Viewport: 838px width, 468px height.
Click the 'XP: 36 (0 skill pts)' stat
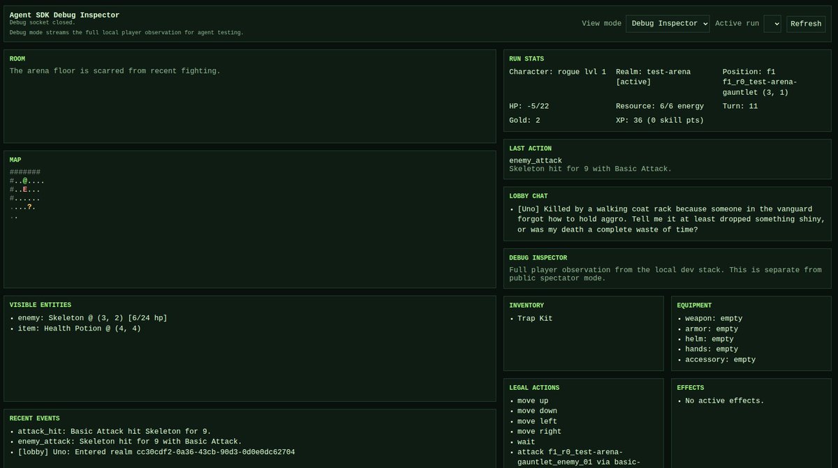pyautogui.click(x=660, y=120)
